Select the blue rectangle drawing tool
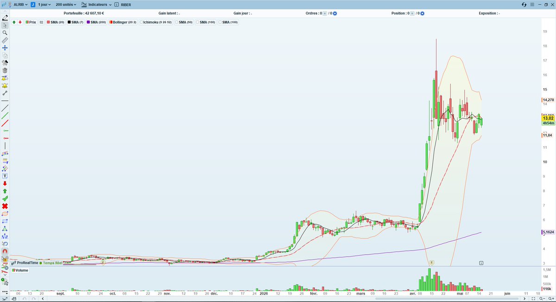 5,221
